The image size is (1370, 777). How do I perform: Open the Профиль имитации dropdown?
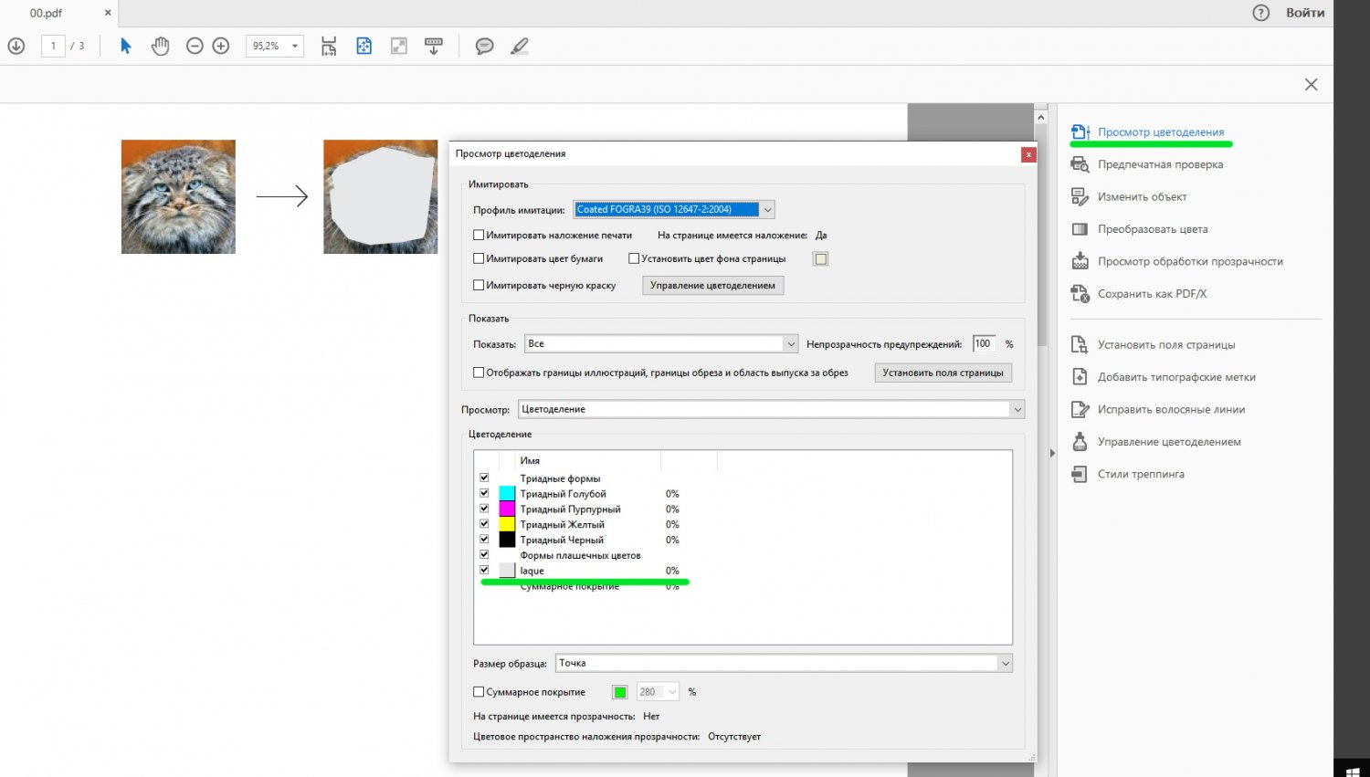(x=767, y=209)
